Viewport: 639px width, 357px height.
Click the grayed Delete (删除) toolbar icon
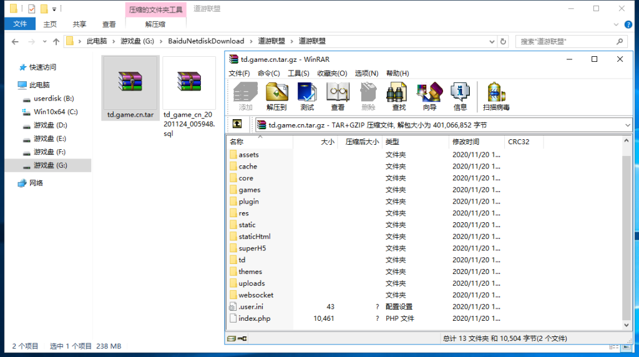click(368, 96)
